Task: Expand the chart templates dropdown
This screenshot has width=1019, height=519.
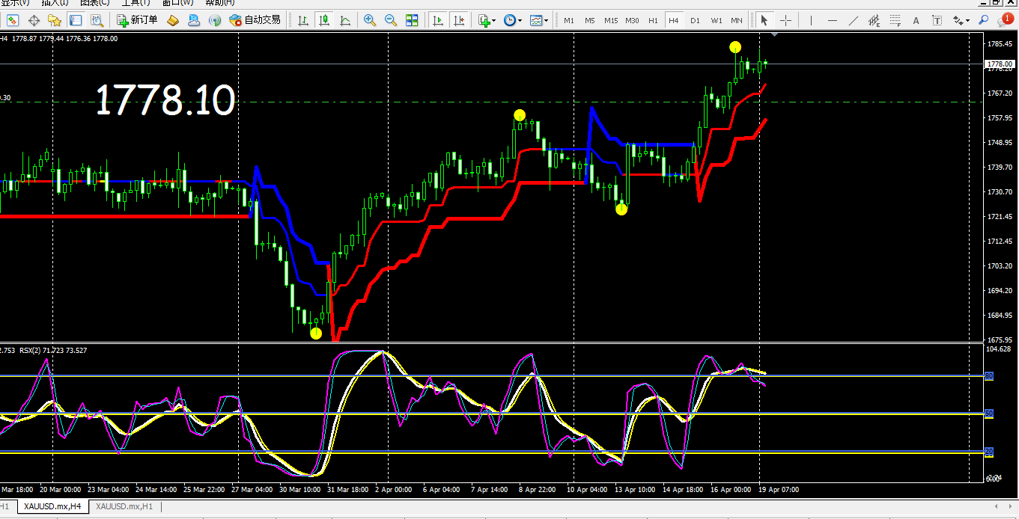Action: pyautogui.click(x=540, y=20)
